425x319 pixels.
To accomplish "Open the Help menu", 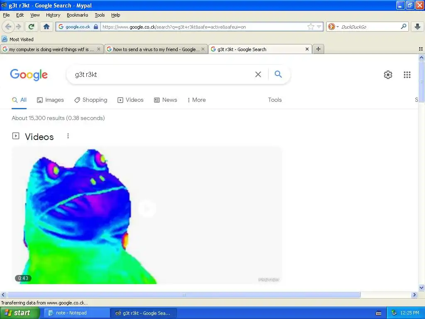I will point(115,15).
